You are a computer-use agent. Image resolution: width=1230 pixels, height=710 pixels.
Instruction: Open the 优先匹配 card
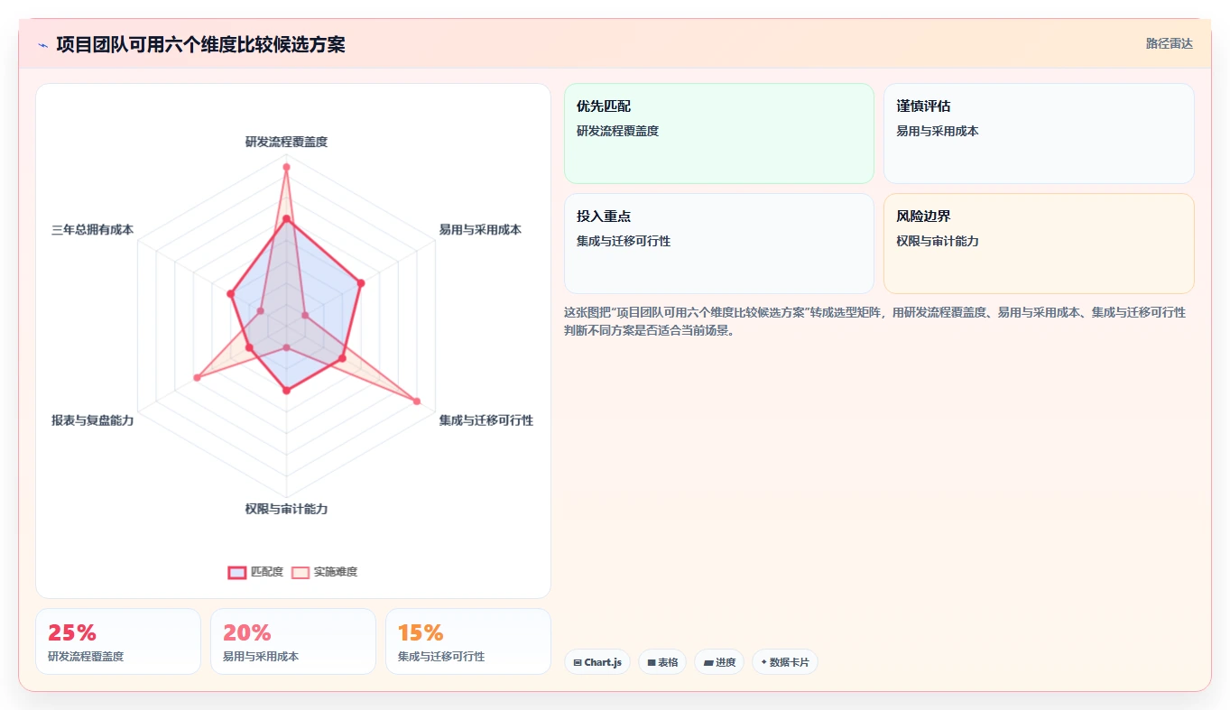[719, 134]
